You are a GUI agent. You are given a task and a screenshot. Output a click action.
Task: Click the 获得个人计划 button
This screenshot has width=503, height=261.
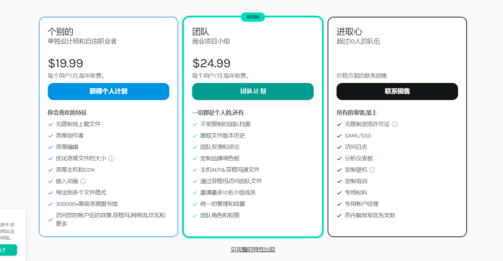pyautogui.click(x=108, y=92)
